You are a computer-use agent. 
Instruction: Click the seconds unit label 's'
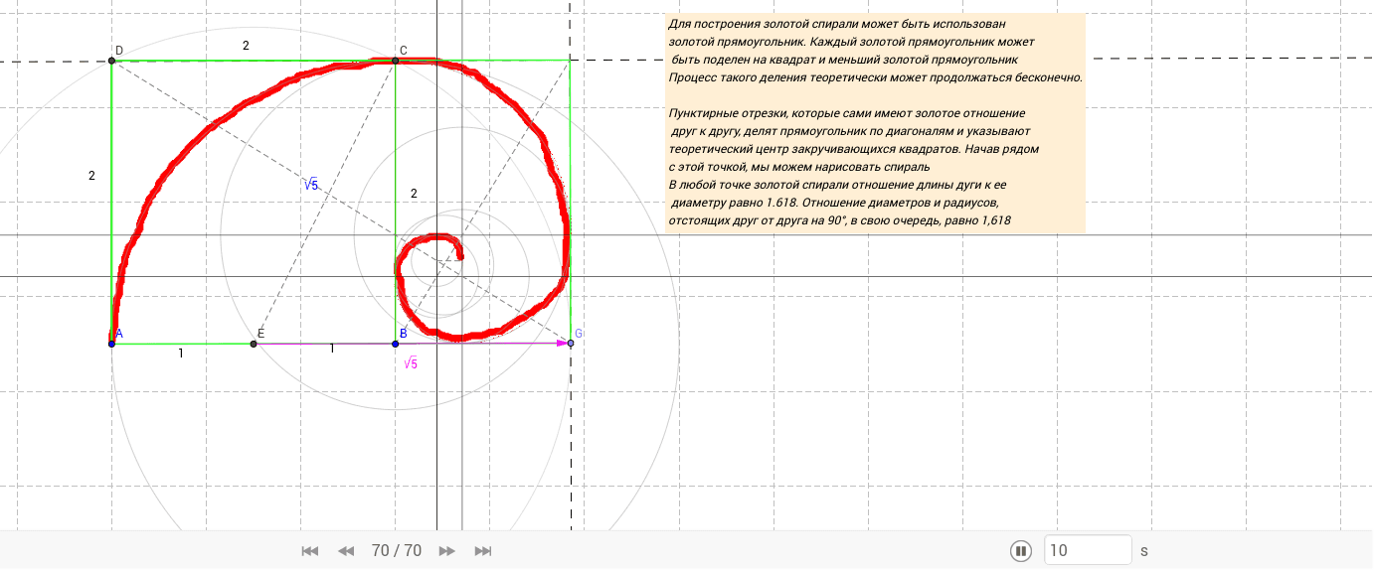tap(1144, 550)
